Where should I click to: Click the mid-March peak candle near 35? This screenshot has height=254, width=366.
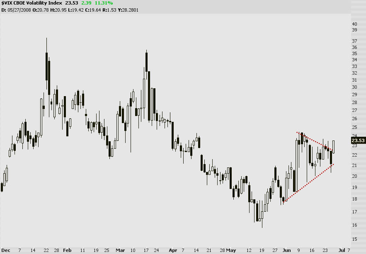click(146, 62)
